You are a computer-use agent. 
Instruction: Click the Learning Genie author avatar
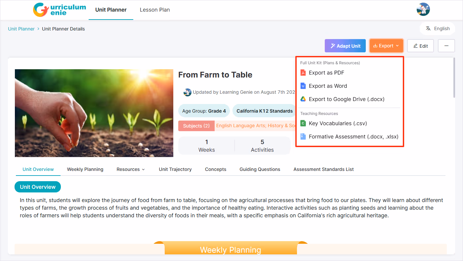pyautogui.click(x=188, y=92)
